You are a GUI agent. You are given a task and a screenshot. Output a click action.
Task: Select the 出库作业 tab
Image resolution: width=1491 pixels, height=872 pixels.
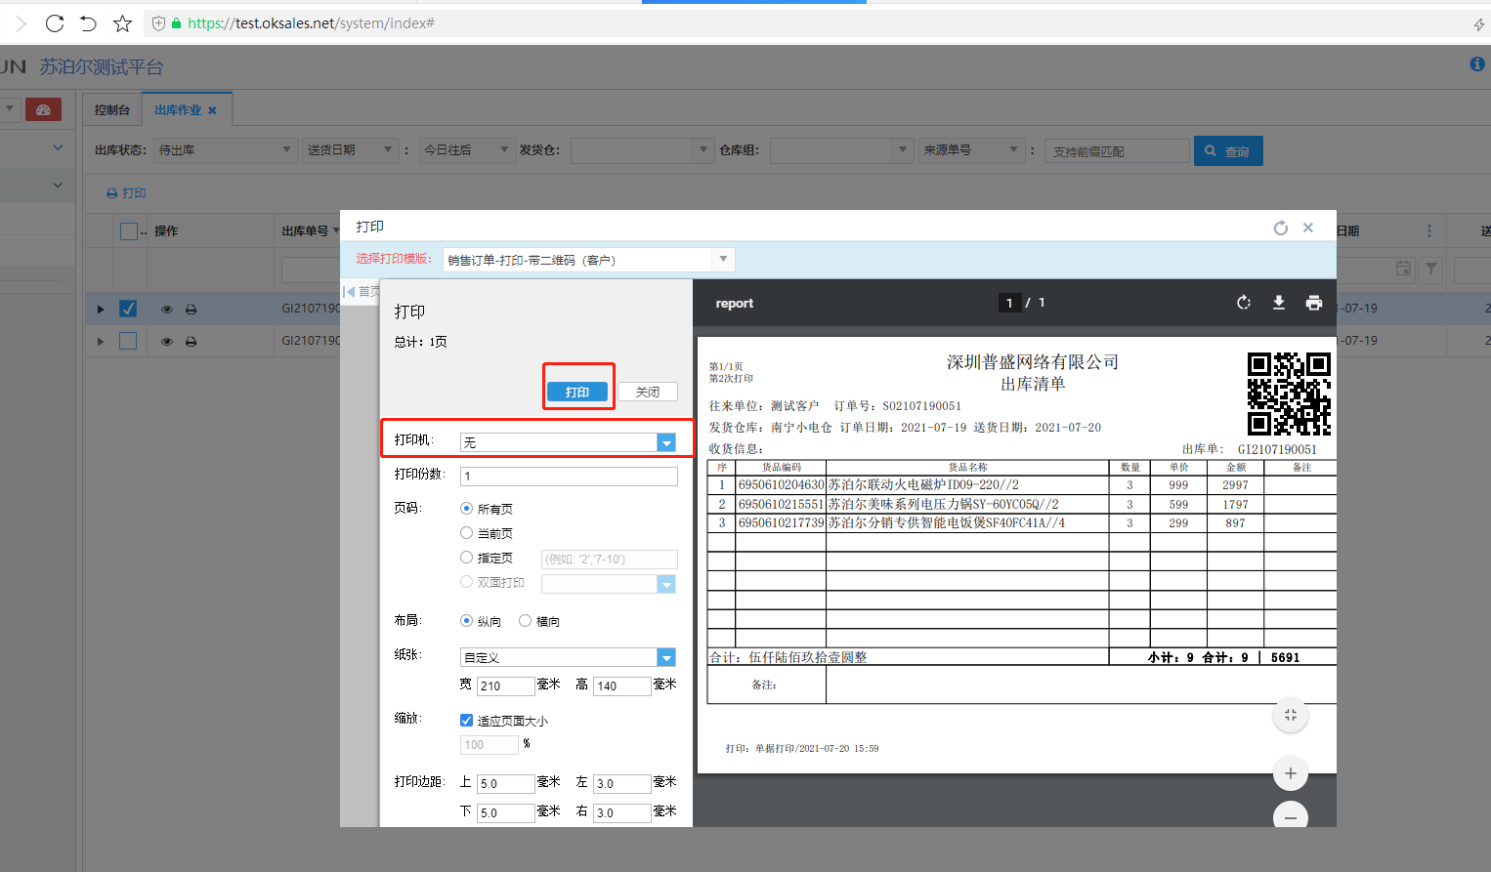pyautogui.click(x=178, y=110)
